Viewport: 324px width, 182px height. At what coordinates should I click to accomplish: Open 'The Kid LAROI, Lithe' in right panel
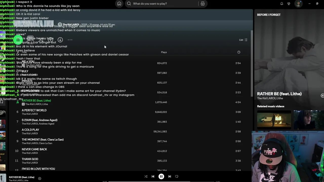click(270, 98)
